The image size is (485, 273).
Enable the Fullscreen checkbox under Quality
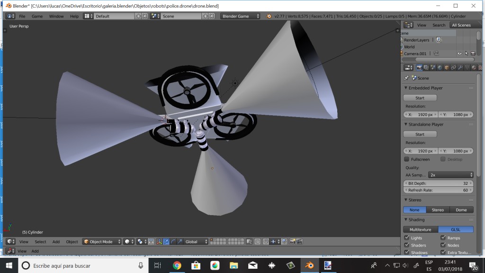point(406,159)
